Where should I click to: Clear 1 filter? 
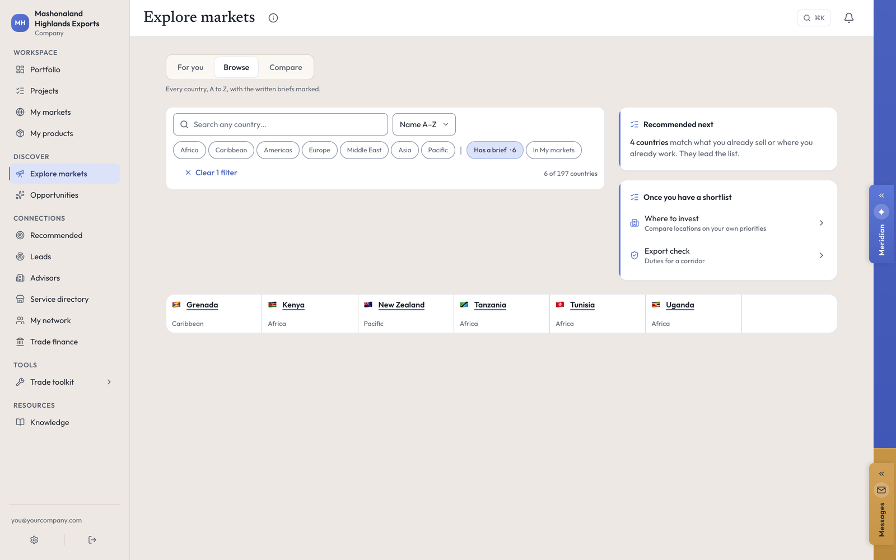211,172
